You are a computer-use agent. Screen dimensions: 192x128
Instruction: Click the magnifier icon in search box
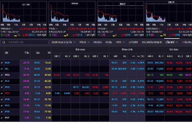click(4, 42)
